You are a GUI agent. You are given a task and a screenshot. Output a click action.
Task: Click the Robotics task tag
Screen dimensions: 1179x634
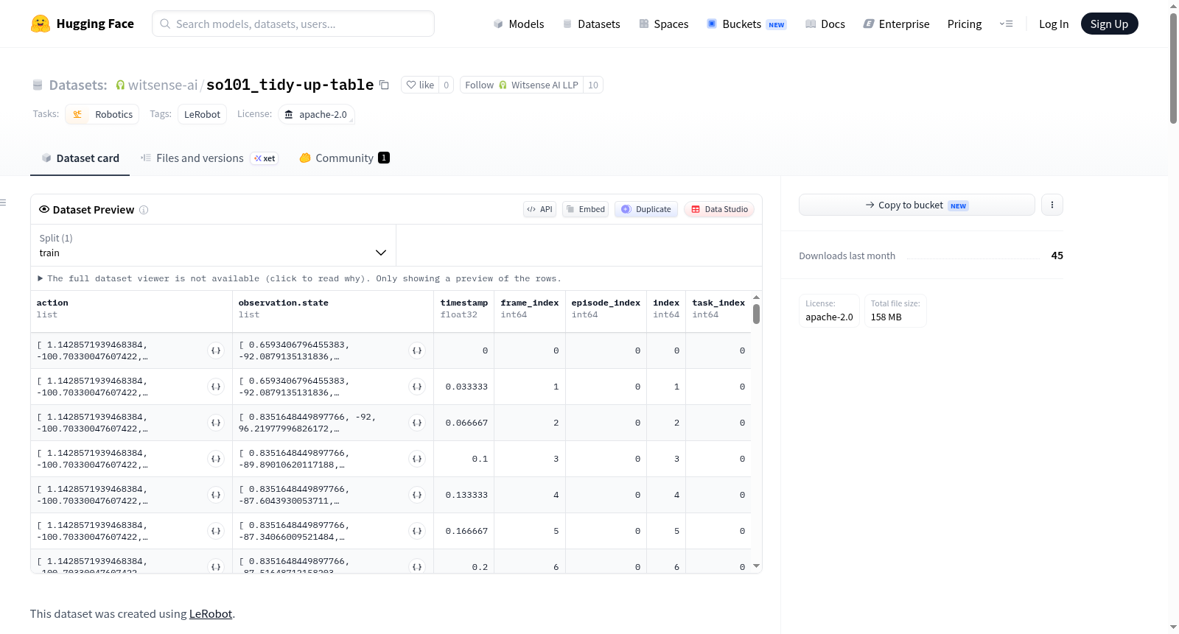coord(102,114)
